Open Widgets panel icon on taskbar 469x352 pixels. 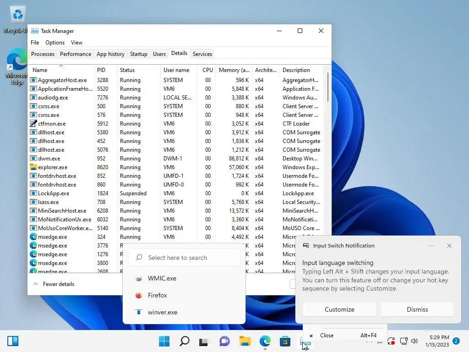coord(12,341)
